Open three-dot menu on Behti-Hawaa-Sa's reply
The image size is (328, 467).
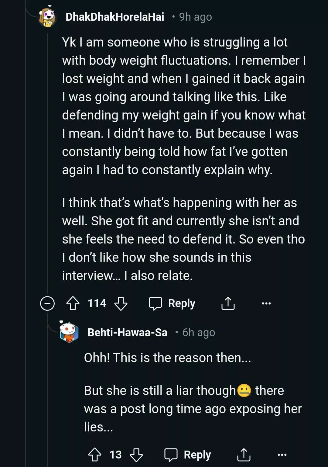click(x=282, y=455)
